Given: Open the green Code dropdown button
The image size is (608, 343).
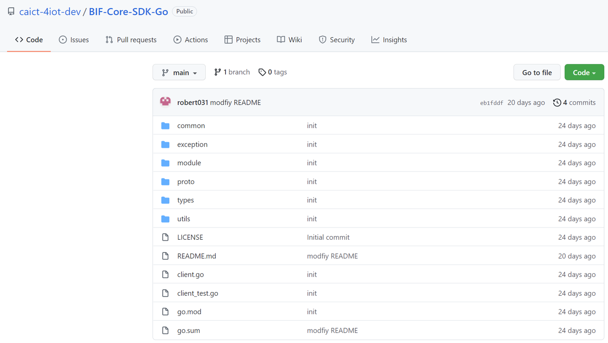Looking at the screenshot, I should (584, 72).
